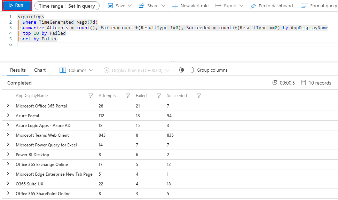This screenshot has height=200, width=338.
Task: Expand the Microsoft Teams Web Client row
Action: tap(8, 135)
